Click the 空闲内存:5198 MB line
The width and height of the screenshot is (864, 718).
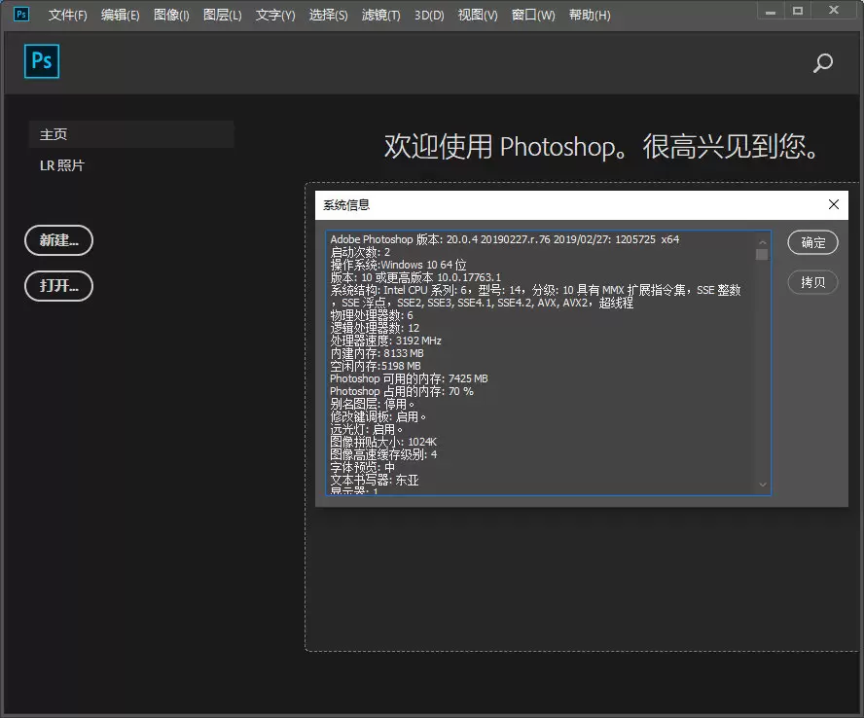tap(376, 366)
